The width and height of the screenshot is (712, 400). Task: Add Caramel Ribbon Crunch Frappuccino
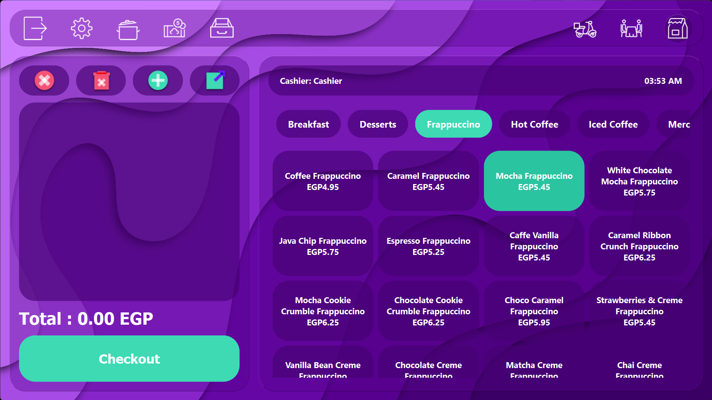[x=639, y=246]
